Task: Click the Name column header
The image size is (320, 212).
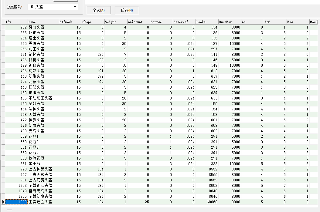Action: (43, 22)
